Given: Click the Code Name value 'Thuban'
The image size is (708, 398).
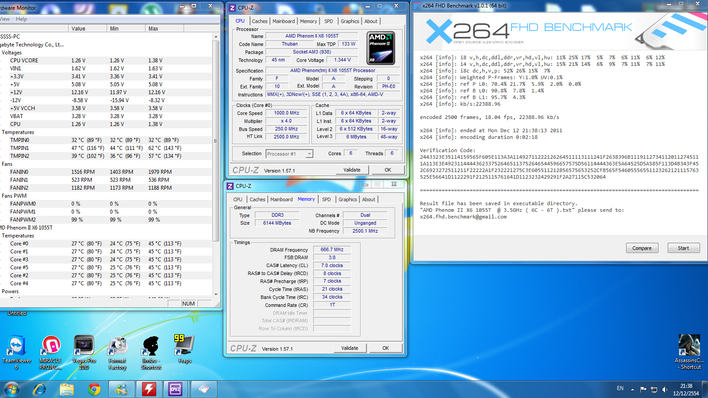Looking at the screenshot, I should (289, 44).
